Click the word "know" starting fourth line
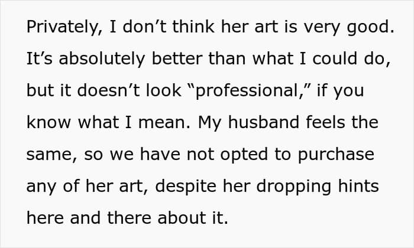 [48, 122]
